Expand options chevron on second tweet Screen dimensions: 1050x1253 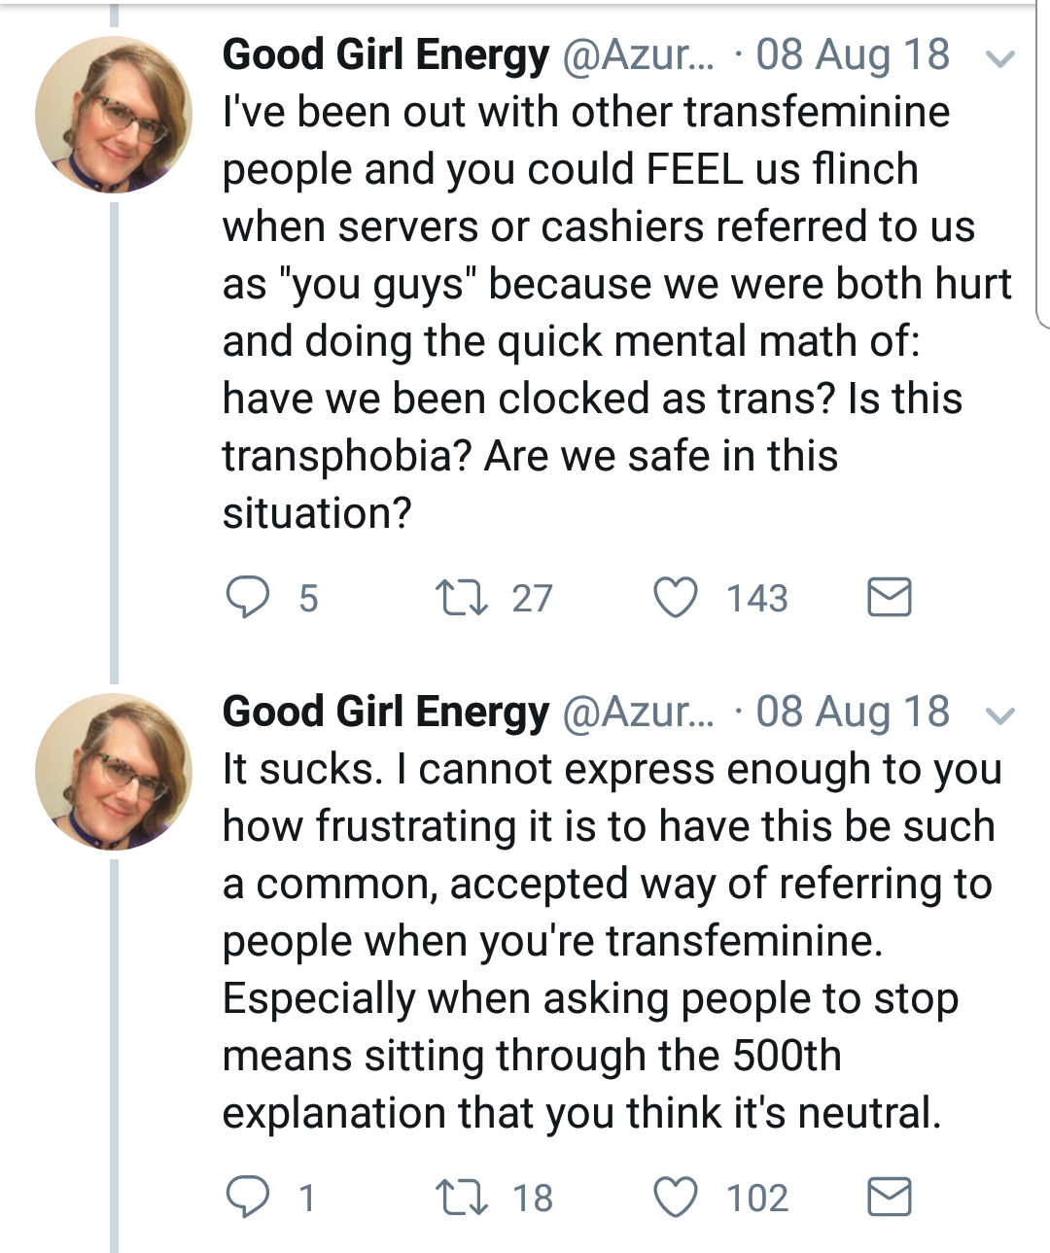point(1000,716)
